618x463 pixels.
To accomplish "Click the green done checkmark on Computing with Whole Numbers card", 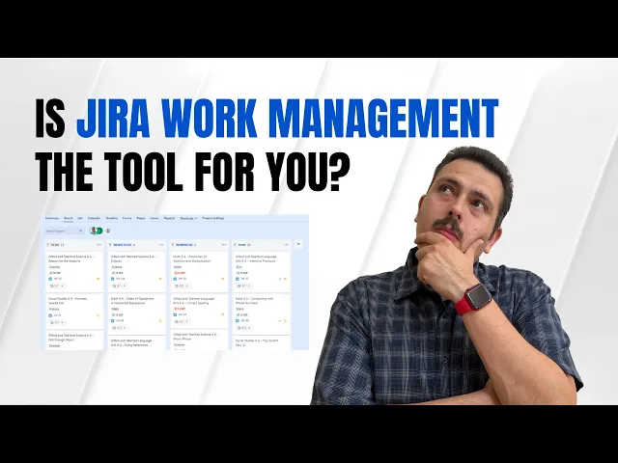I will [280, 321].
